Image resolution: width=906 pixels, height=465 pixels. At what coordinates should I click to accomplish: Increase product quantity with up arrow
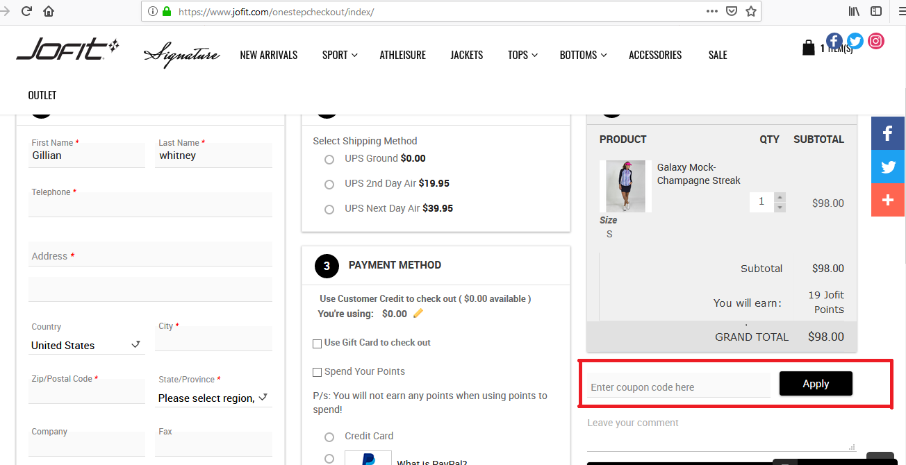(x=780, y=197)
